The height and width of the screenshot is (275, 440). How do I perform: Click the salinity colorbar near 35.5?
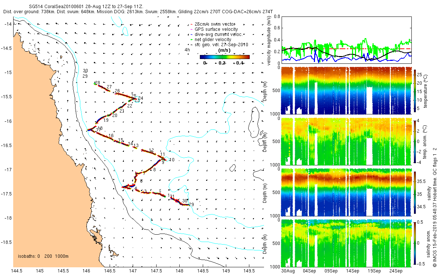[x=415, y=181]
